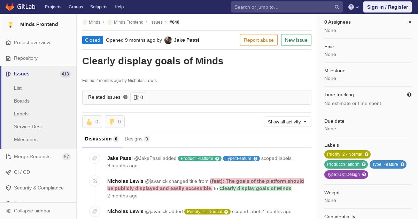Open the GitLab fox logo home
Viewport: 418px width, 219px height.
coord(10,7)
